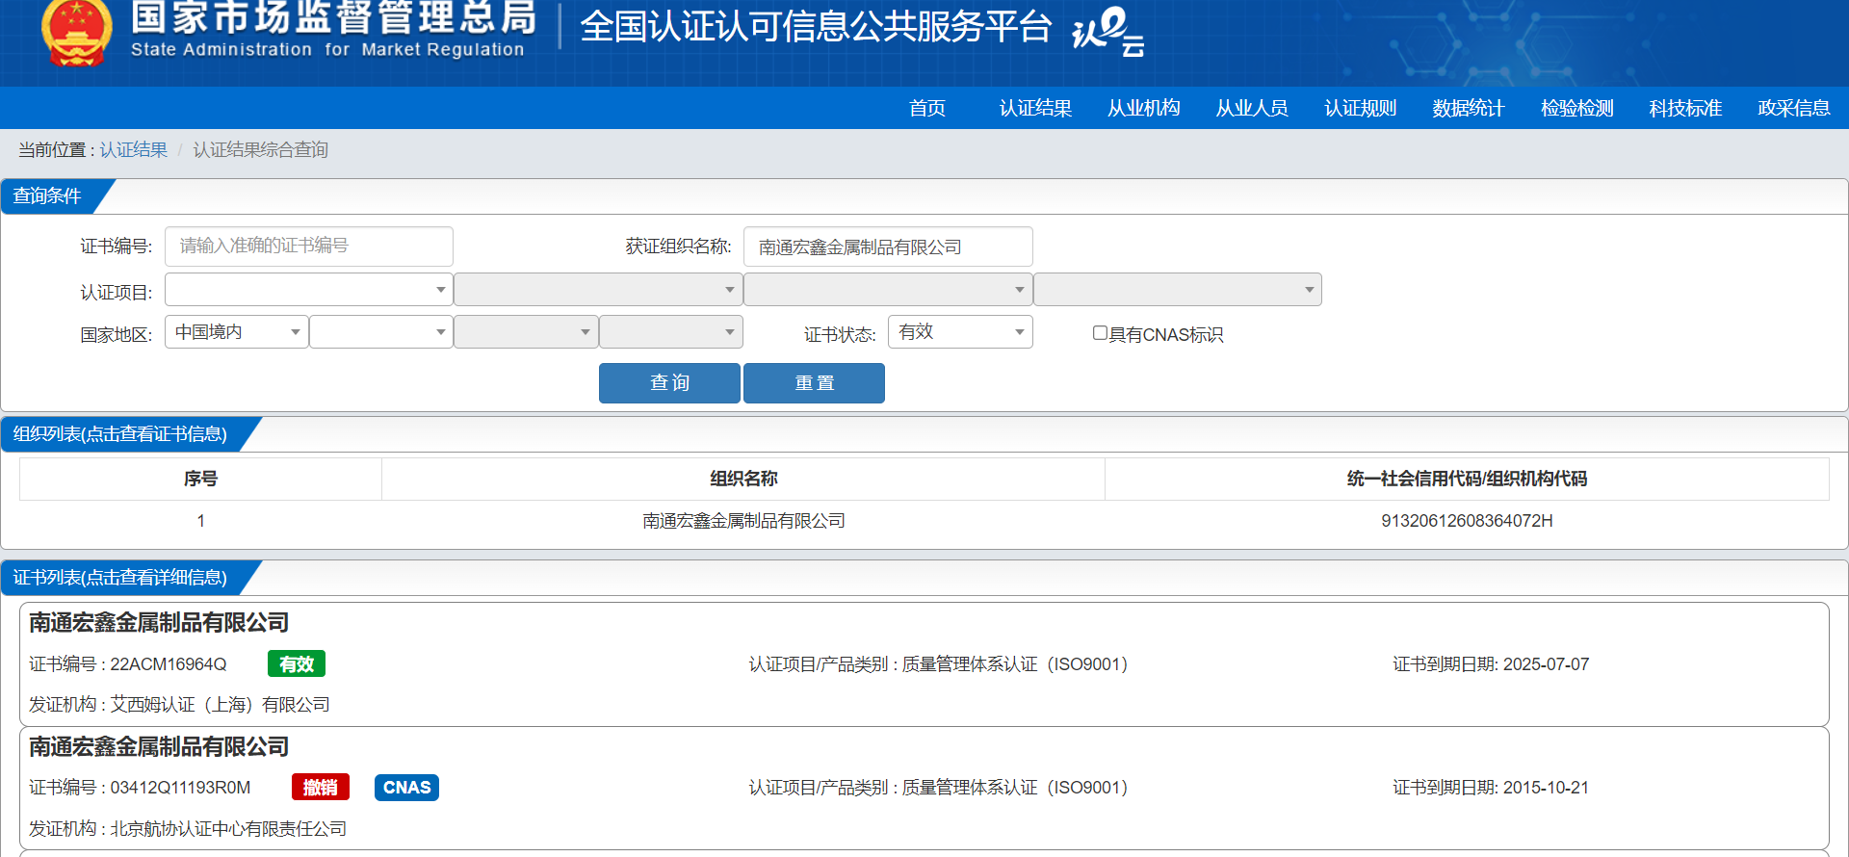This screenshot has width=1849, height=857.
Task: Click the national emblem logo
Action: 76,32
